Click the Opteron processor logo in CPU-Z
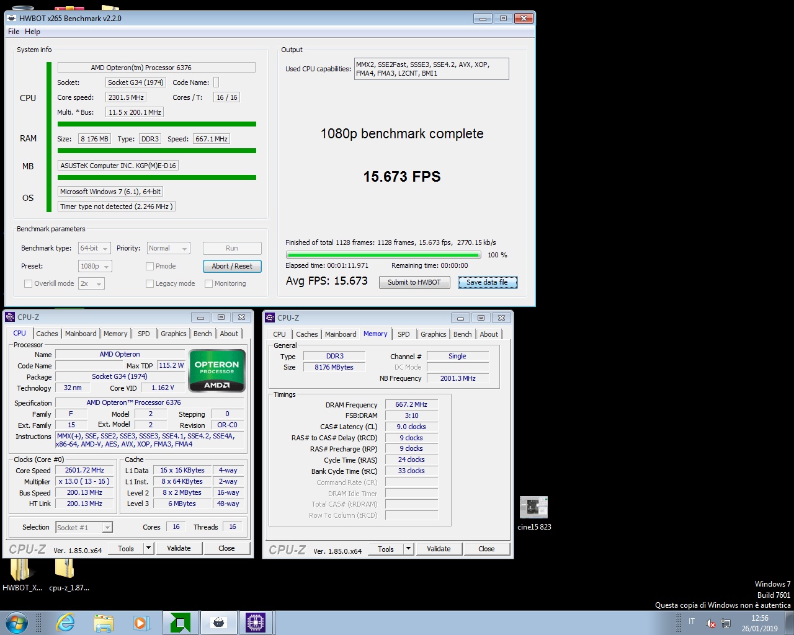Image resolution: width=794 pixels, height=635 pixels. point(217,370)
